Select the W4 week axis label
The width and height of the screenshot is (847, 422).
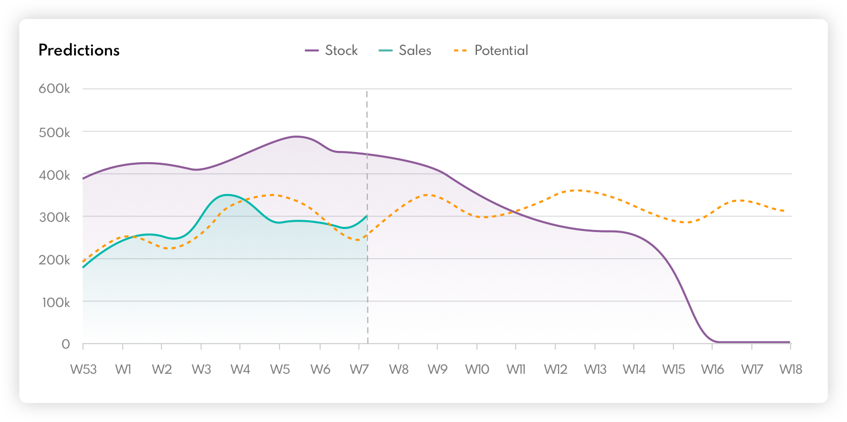point(240,369)
